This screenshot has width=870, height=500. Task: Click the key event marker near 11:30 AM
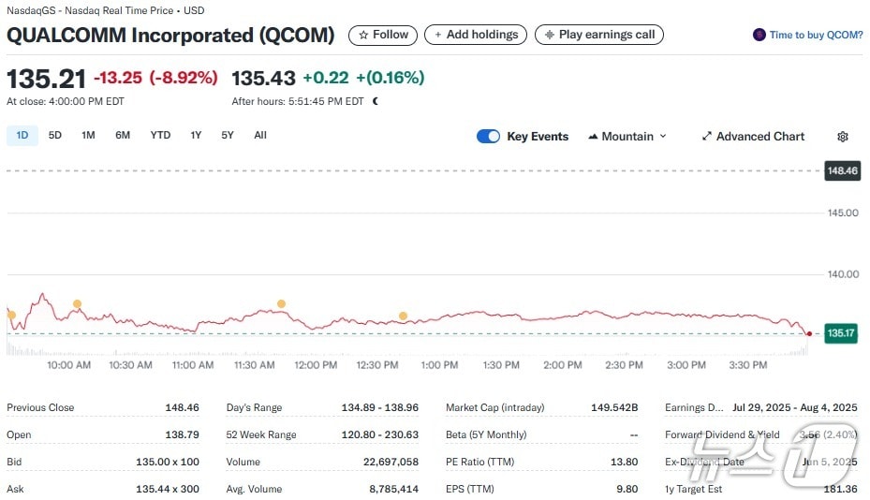[281, 303]
